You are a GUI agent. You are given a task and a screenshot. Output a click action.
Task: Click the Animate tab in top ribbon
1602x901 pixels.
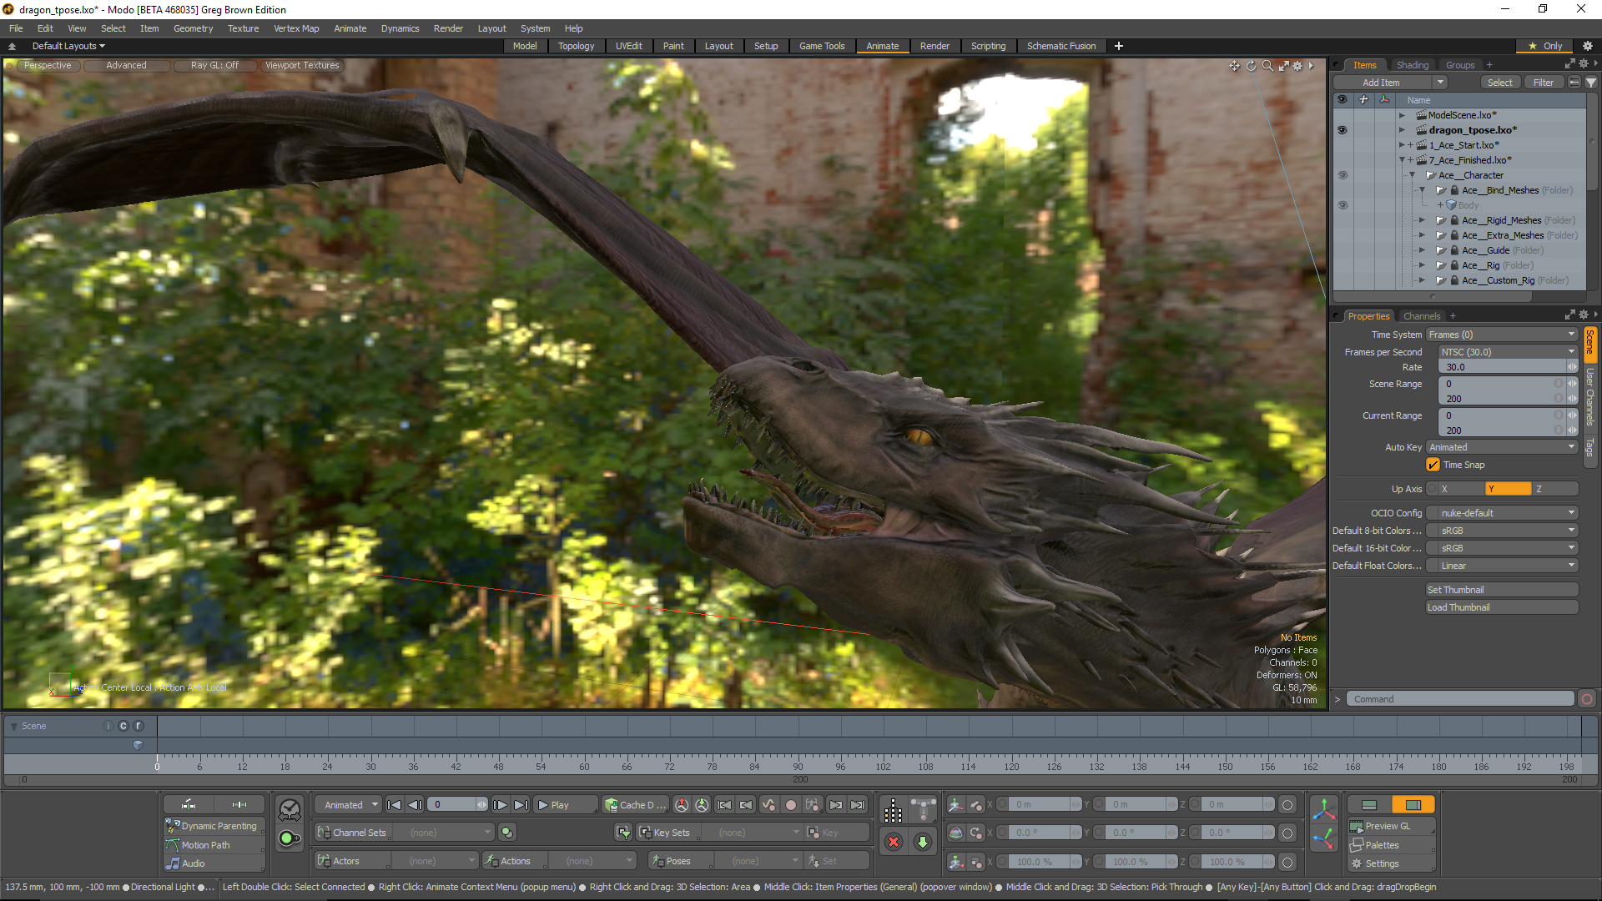coord(881,45)
